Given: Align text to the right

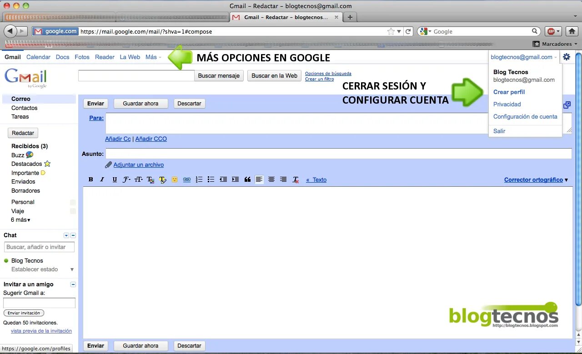Looking at the screenshot, I should tap(283, 179).
